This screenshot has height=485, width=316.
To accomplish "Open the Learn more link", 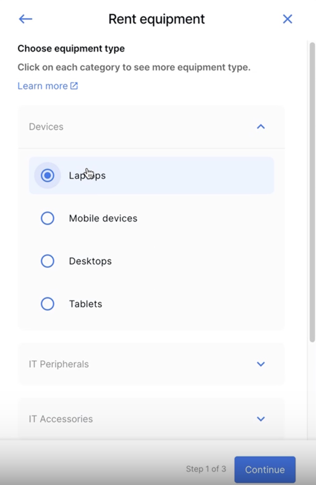I will pyautogui.click(x=43, y=86).
